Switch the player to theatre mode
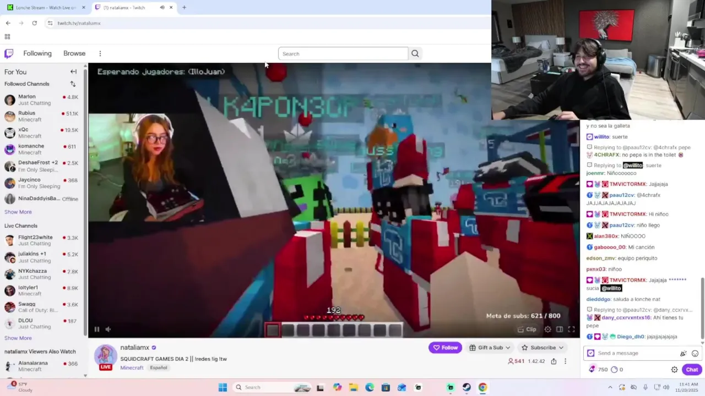This screenshot has height=396, width=705. click(x=559, y=329)
